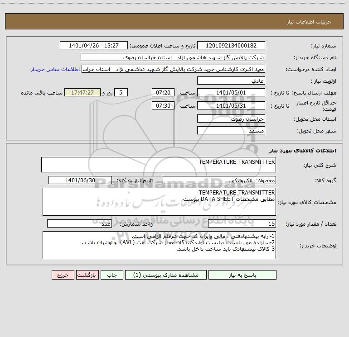Click the remaining days field '5'
This screenshot has height=337, width=349.
click(x=121, y=92)
